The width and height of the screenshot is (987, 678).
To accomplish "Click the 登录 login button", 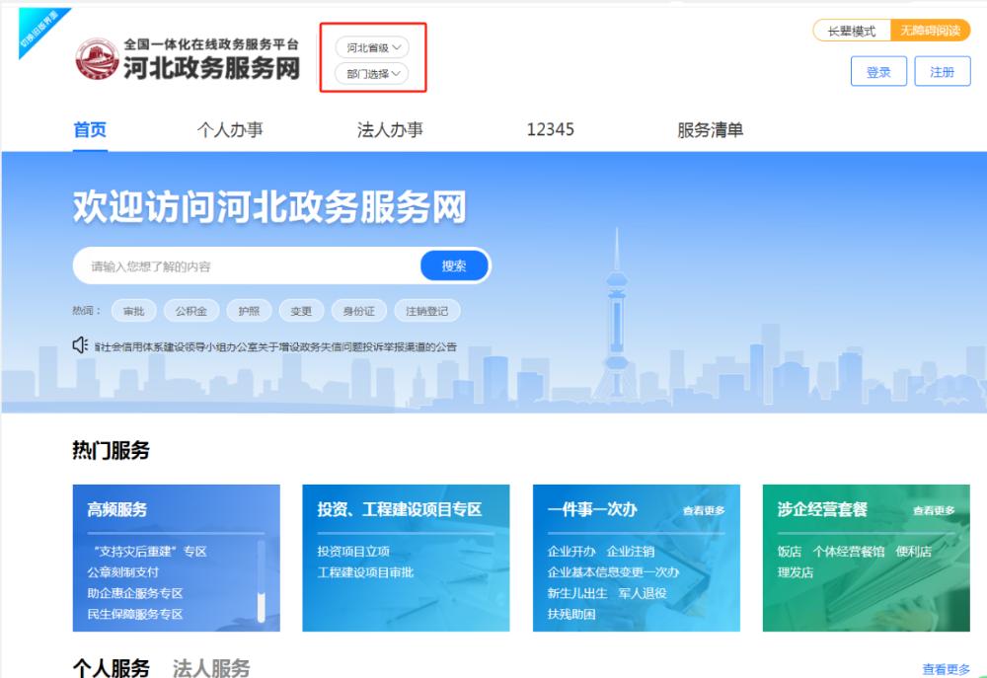I will [x=878, y=72].
